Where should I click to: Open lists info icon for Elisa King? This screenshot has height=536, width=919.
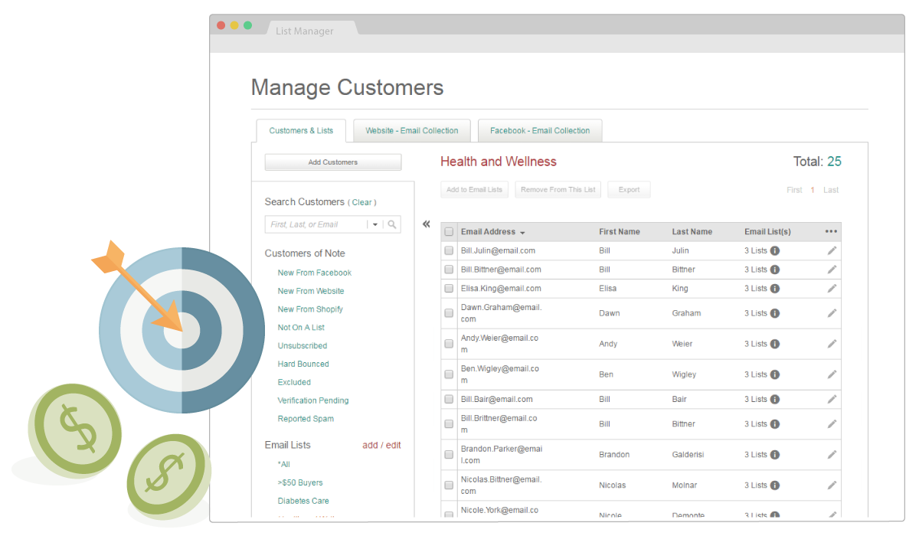click(x=775, y=289)
